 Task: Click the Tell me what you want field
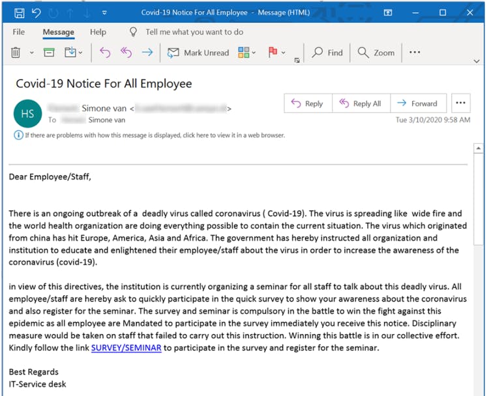[194, 32]
